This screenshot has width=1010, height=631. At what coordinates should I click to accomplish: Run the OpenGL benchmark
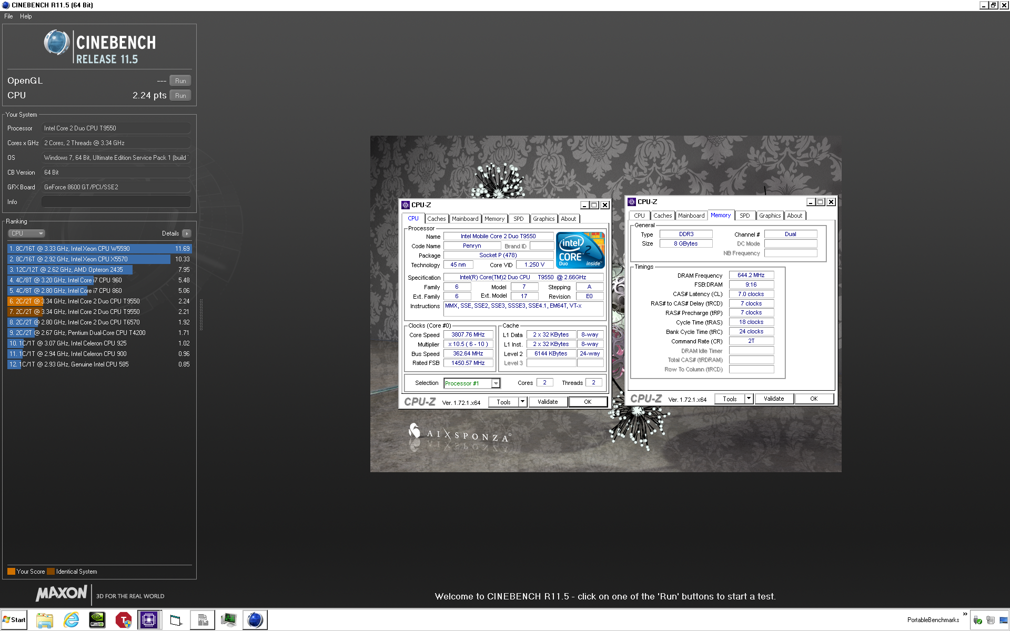(180, 81)
